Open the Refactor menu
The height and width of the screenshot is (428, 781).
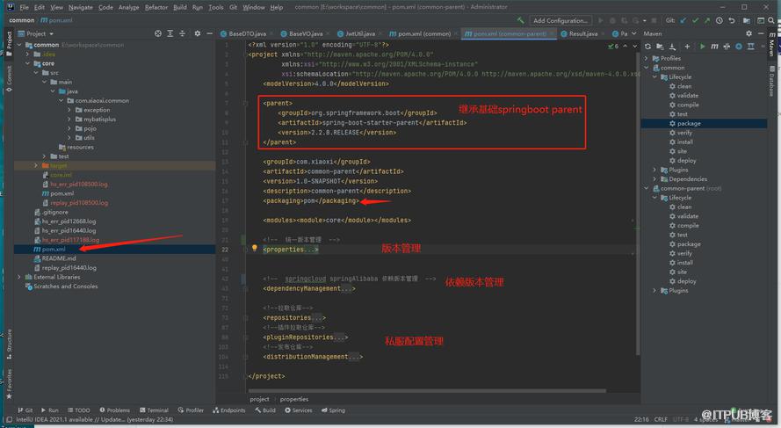point(155,7)
